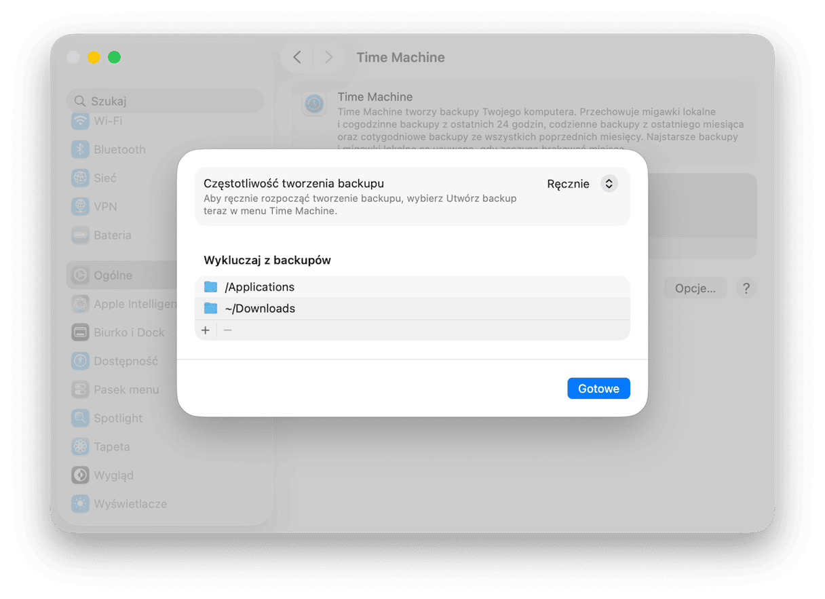Click the Biurko i Dock icon
The height and width of the screenshot is (599, 825).
pyautogui.click(x=81, y=332)
